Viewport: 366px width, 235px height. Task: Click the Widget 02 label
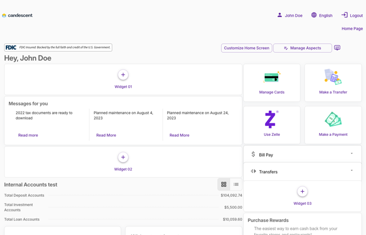click(x=123, y=169)
